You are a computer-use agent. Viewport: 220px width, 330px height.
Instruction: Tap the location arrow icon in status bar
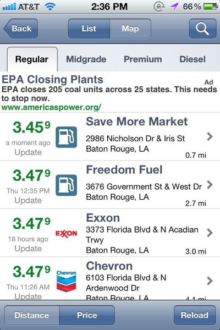tap(174, 7)
